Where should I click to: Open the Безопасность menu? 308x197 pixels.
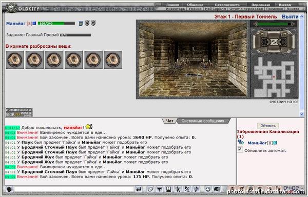point(227,5)
